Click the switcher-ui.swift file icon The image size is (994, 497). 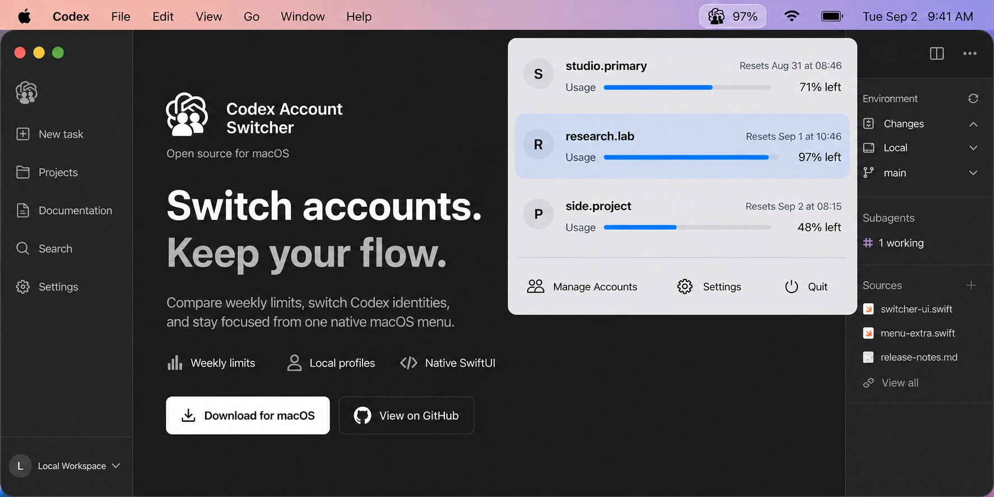[868, 309]
